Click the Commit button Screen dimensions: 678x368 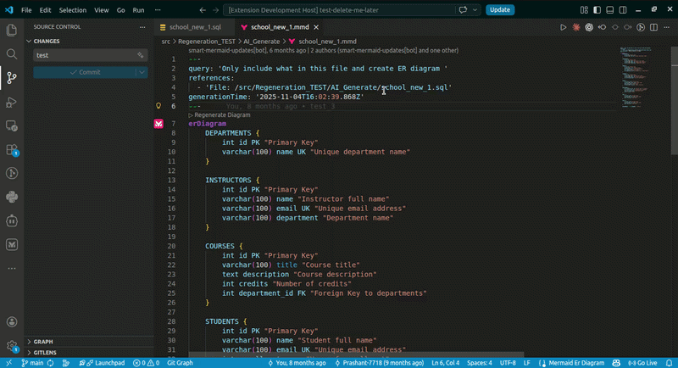(86, 72)
